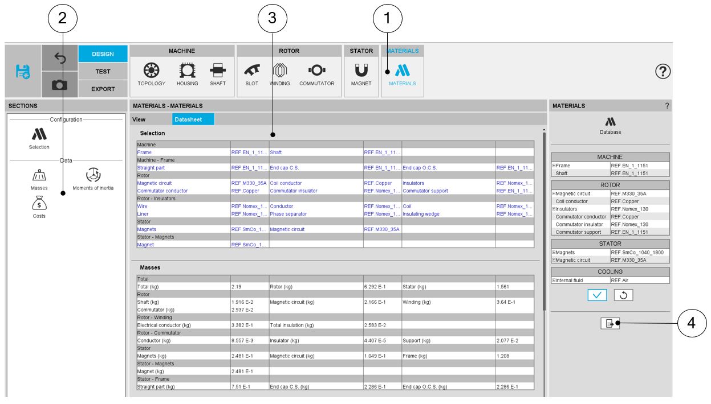The height and width of the screenshot is (404, 711).
Task: Click the save project icon
Action: [x=23, y=72]
